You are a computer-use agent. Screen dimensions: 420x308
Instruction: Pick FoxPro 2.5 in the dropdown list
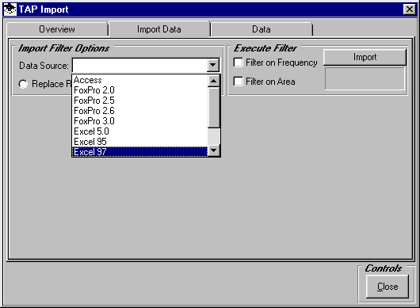tap(139, 101)
